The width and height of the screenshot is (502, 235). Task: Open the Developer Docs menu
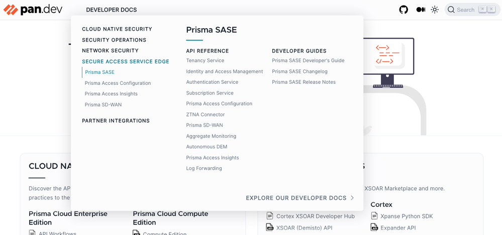111,10
